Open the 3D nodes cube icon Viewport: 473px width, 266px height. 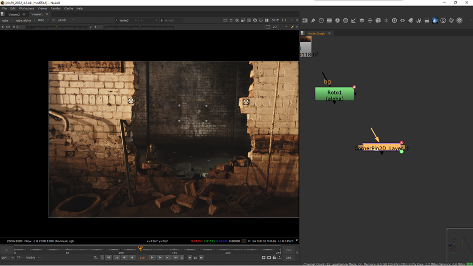click(378, 21)
